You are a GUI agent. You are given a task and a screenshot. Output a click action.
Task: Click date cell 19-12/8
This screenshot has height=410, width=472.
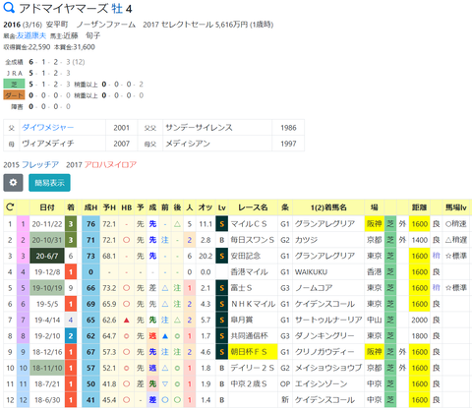click(47, 272)
